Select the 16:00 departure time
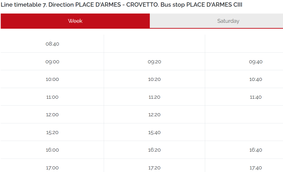Image resolution: width=283 pixels, height=172 pixels. point(52,150)
